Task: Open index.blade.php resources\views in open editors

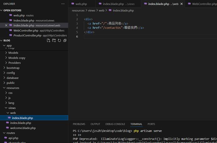Action: (34, 20)
